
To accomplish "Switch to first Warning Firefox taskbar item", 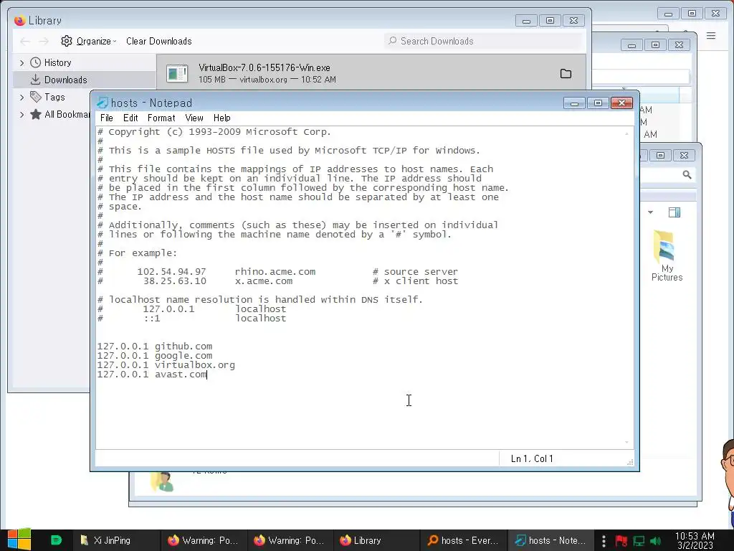I will (x=204, y=540).
